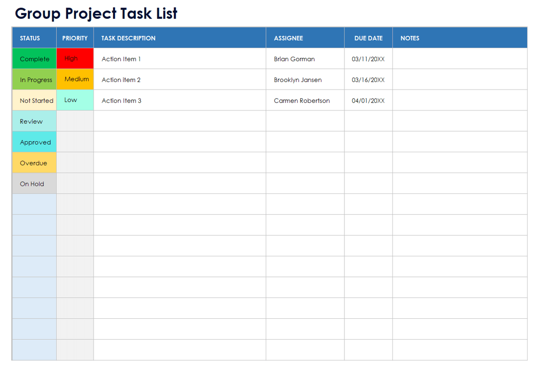Select the green Complete status cell
Viewport: 538px width, 372px height.
click(34, 59)
